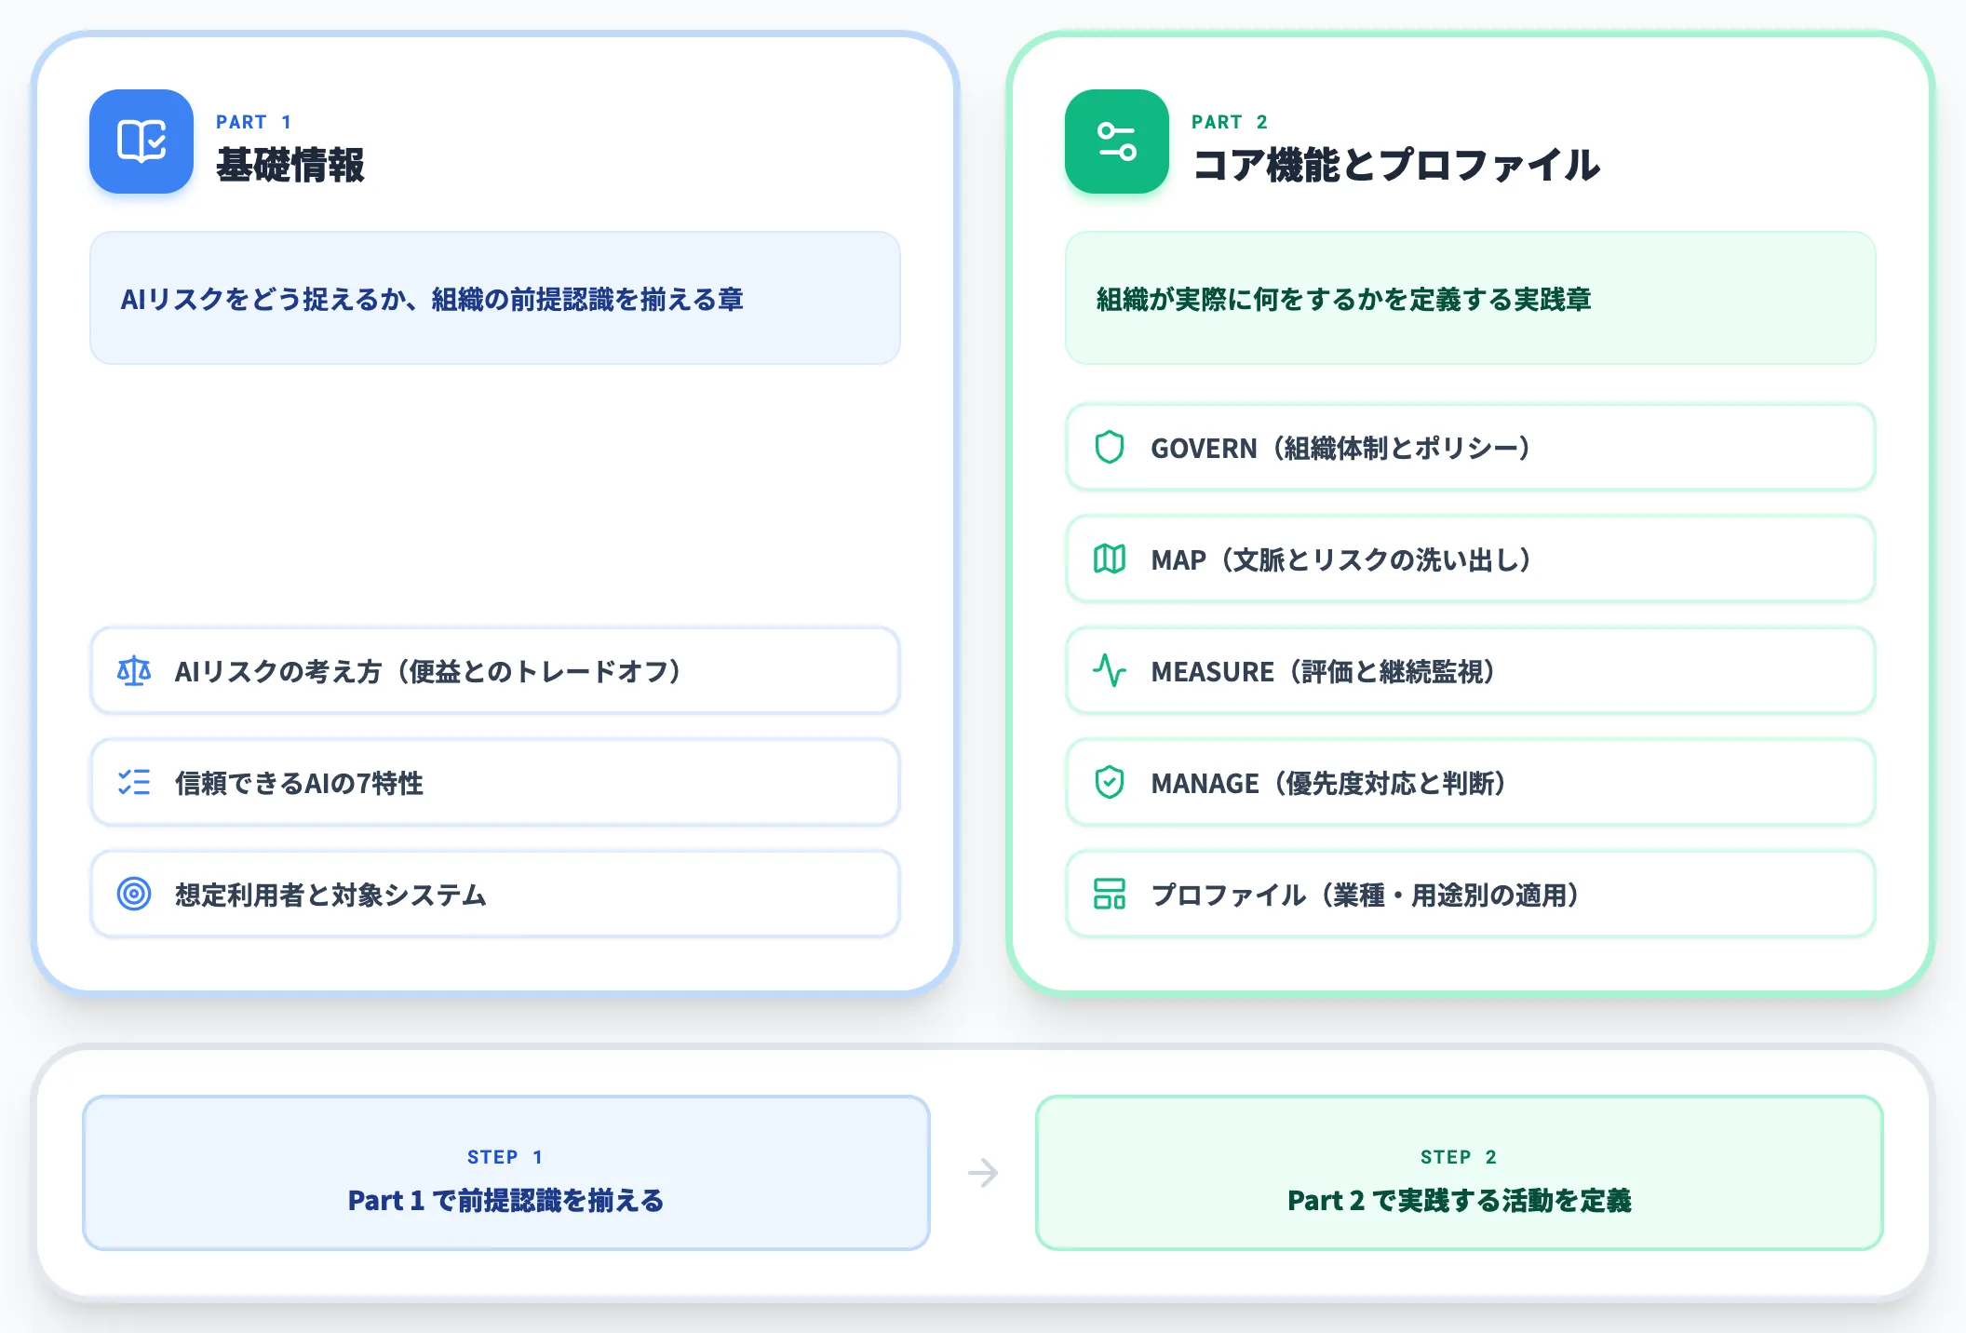Screen dimensions: 1966x1333
Task: Click the folded map icon in the MAP row
Action: (x=1110, y=559)
